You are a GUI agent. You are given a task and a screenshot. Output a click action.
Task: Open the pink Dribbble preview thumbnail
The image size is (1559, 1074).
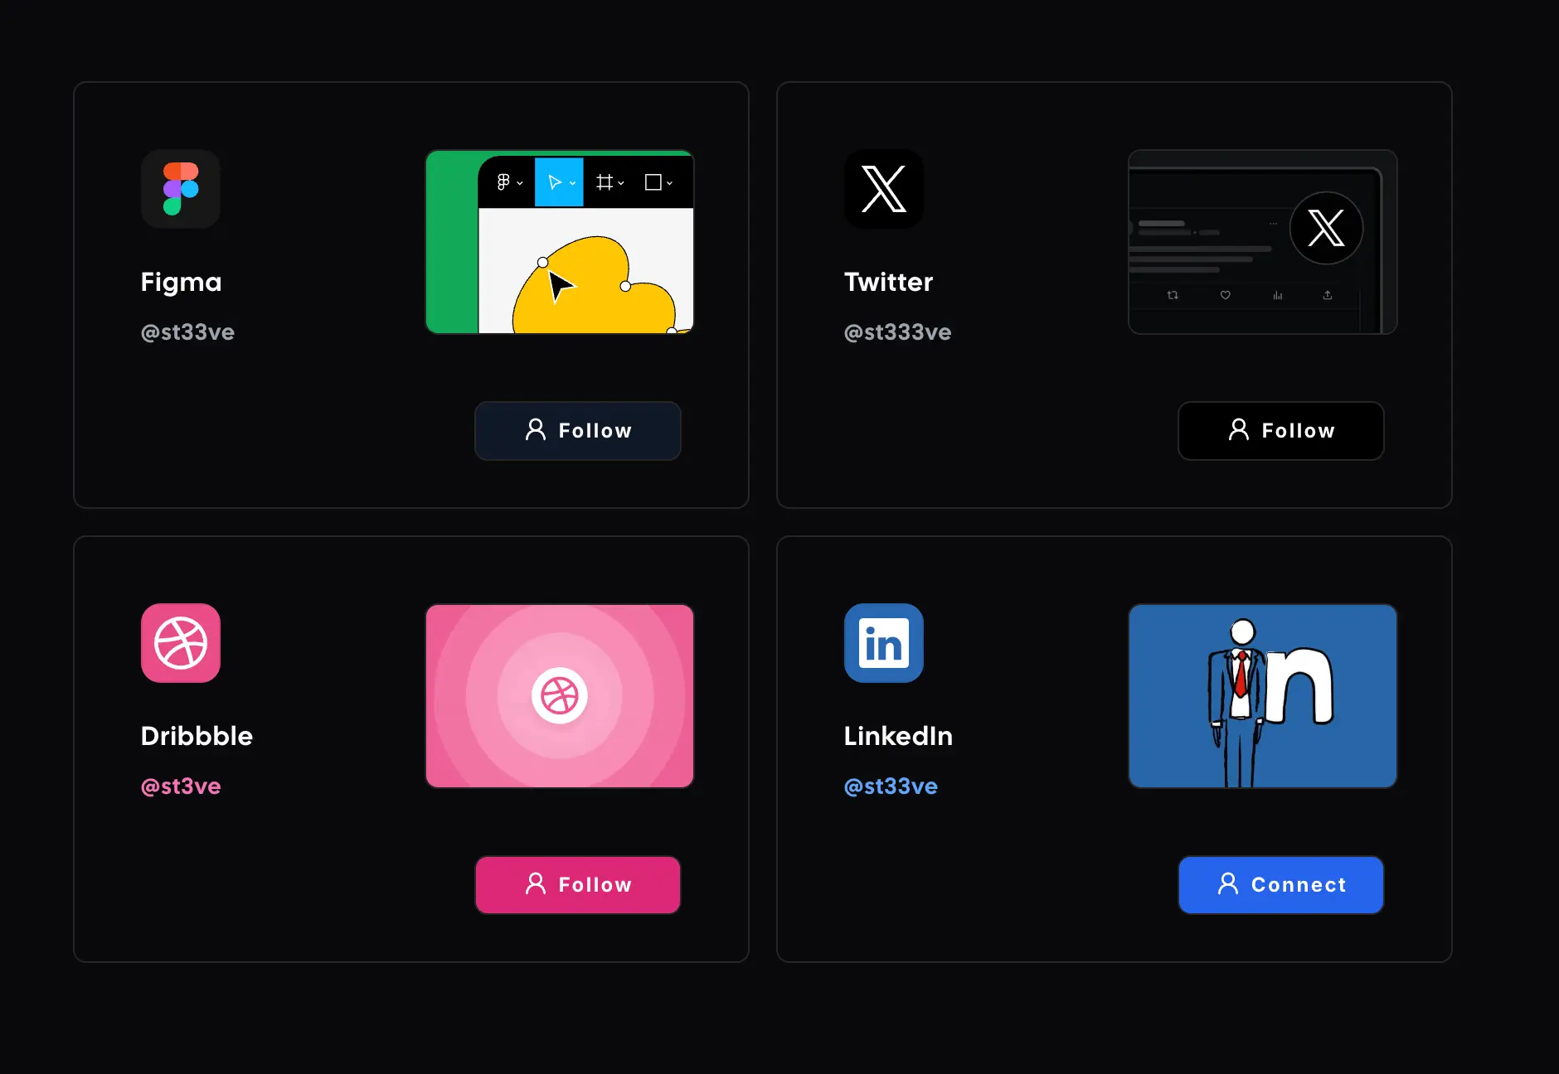coord(560,696)
